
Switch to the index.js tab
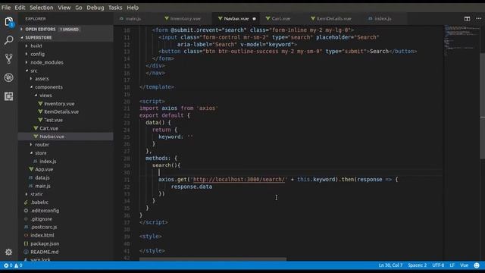(x=383, y=19)
